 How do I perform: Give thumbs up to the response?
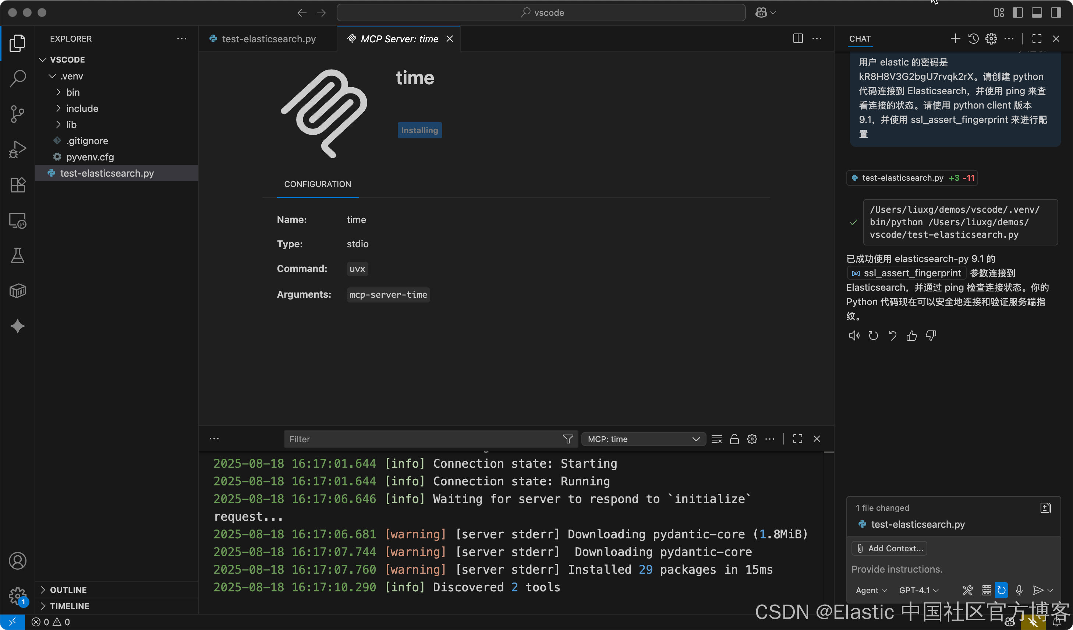911,336
